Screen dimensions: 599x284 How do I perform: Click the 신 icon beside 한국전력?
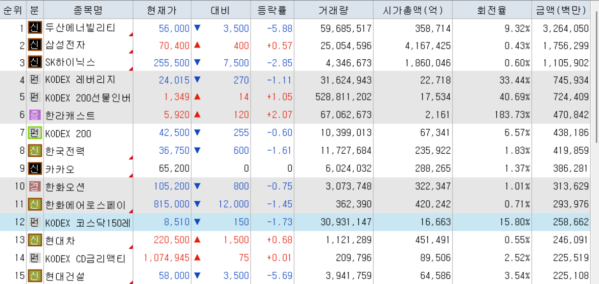(x=34, y=151)
